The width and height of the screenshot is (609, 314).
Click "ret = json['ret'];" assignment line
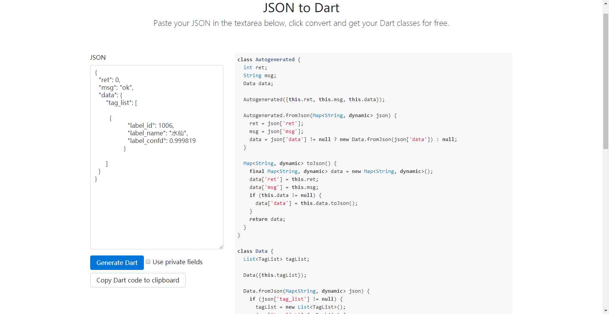(276, 124)
